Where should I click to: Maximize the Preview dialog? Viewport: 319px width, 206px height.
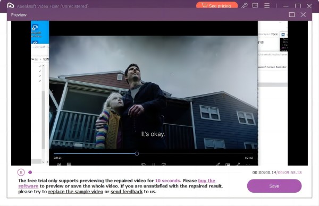(x=292, y=15)
